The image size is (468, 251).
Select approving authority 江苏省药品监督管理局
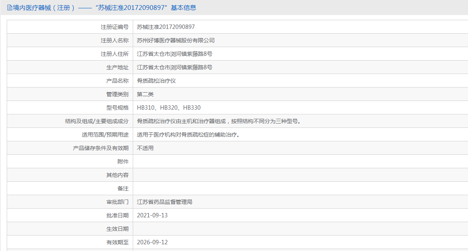[x=165, y=202]
